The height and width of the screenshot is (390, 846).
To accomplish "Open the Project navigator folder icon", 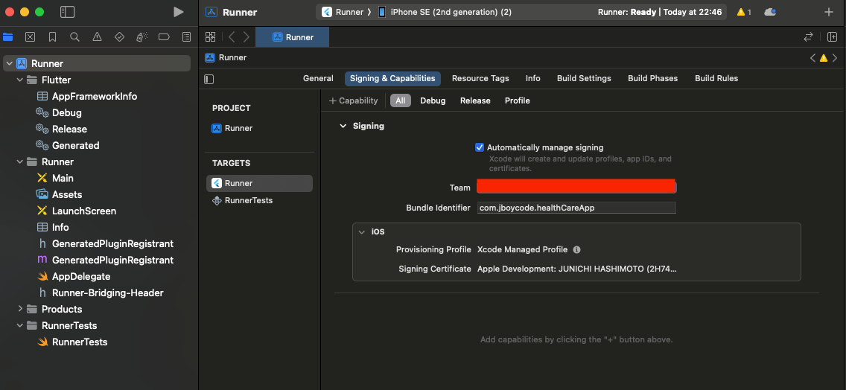I will 7,36.
